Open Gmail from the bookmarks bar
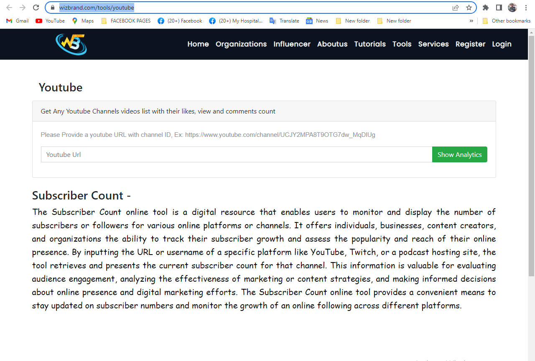Viewport: 535px width, 361px height. click(17, 20)
